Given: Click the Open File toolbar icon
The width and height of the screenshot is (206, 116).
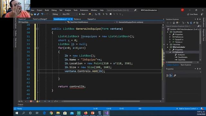Looking at the screenshot, I should pyautogui.click(x=32, y=14).
